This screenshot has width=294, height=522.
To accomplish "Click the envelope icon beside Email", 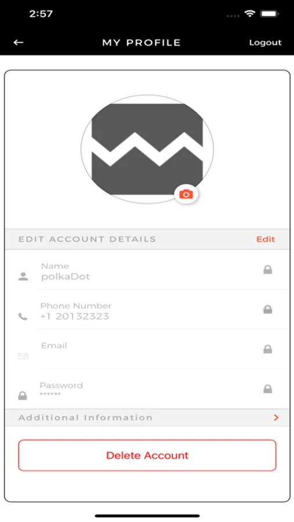I will pos(23,357).
